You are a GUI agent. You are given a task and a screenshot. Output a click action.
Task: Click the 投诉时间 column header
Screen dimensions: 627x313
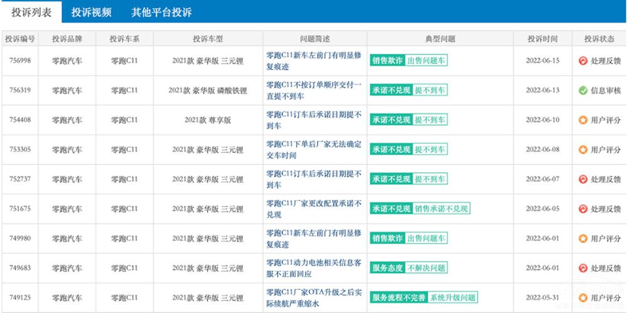pyautogui.click(x=542, y=39)
